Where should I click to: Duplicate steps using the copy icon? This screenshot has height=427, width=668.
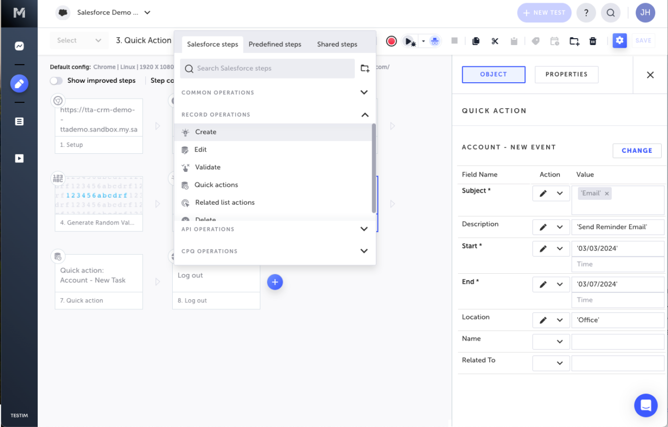[478, 40]
